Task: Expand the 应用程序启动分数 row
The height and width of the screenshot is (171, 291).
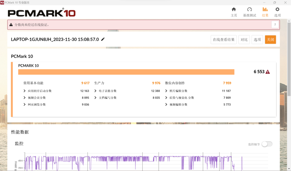Action: click(25, 91)
